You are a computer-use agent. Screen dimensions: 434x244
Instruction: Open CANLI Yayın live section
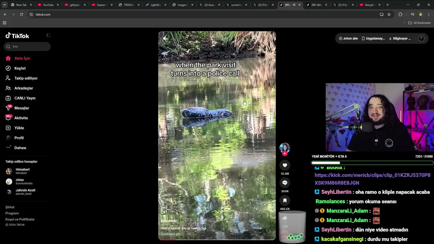[x=25, y=98]
